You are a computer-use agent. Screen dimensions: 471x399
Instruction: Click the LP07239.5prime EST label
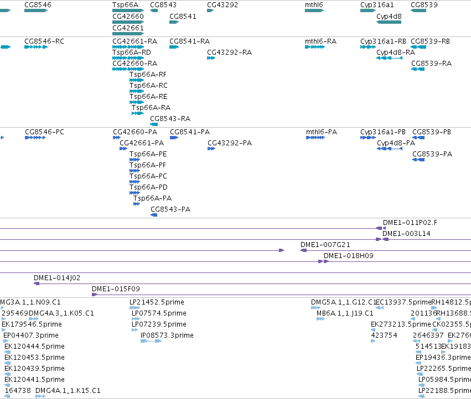(159, 324)
